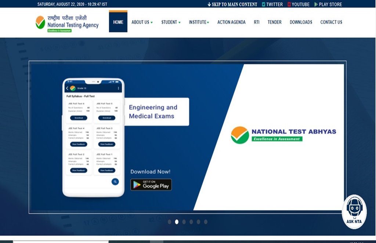Go to the Home menu tab
Viewport: 376px width, 243px height.
(118, 22)
